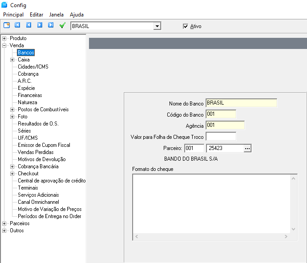Viewport: 307px width, 263px height.
Task: Click the Nome do Banco field
Action: click(x=241, y=103)
